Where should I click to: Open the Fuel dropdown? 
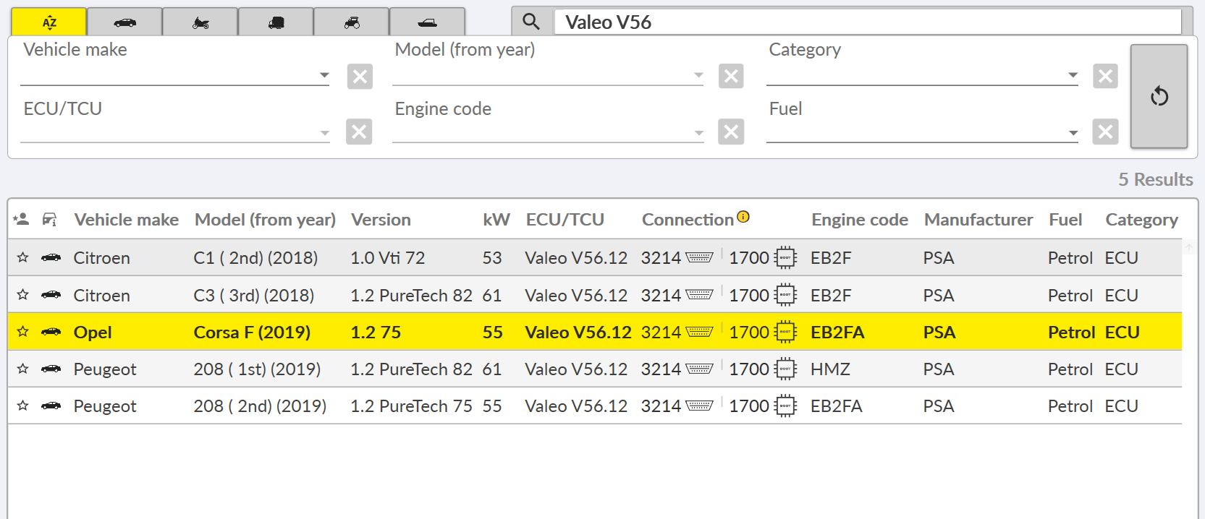pos(1073,132)
